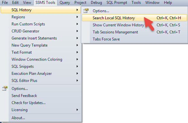Click the Window Connection Coloring arrow
The height and width of the screenshot is (123, 188).
click(x=77, y=59)
